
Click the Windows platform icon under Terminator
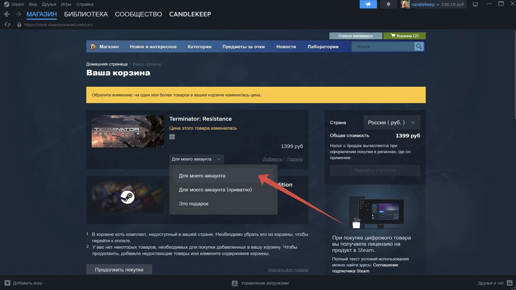(172, 137)
